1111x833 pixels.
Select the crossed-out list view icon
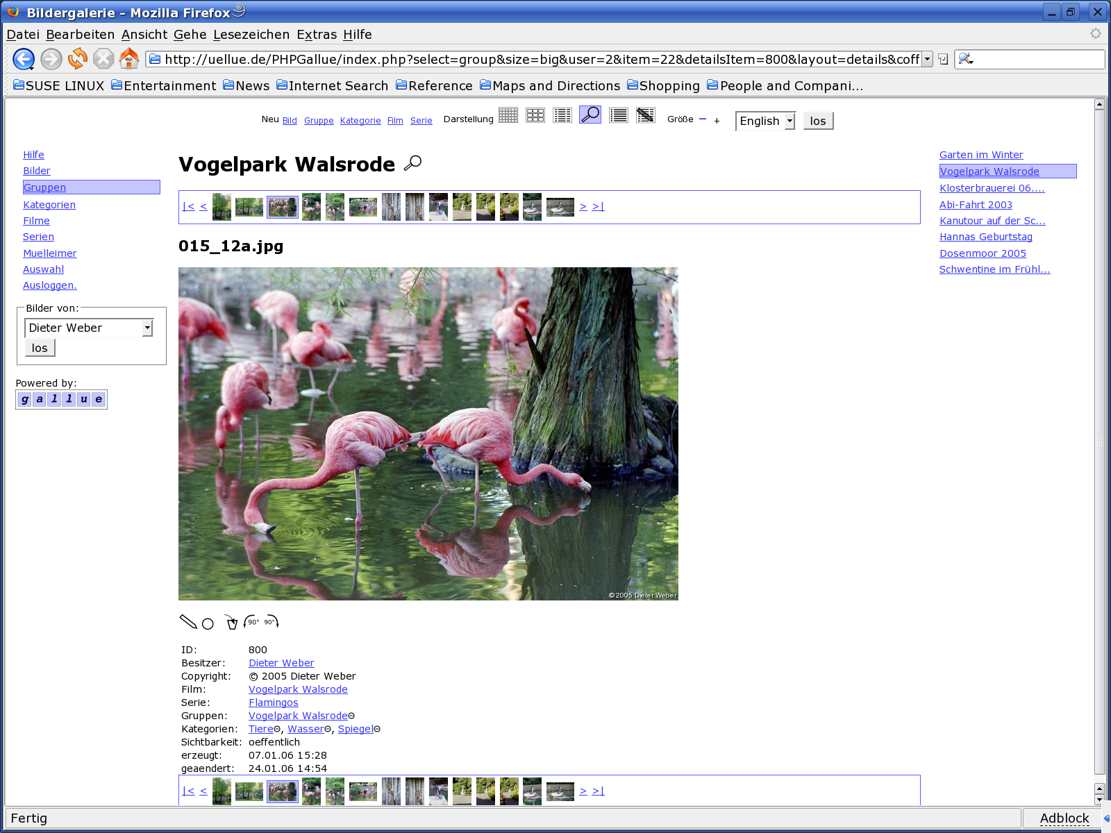click(645, 115)
